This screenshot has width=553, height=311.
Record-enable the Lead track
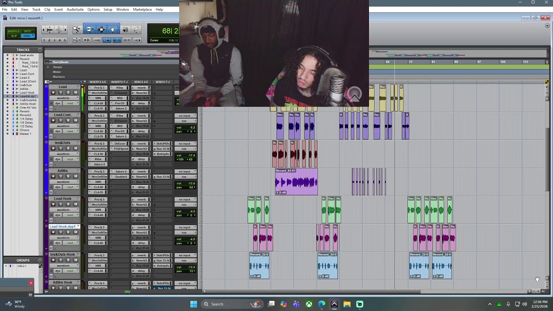[x=53, y=92]
